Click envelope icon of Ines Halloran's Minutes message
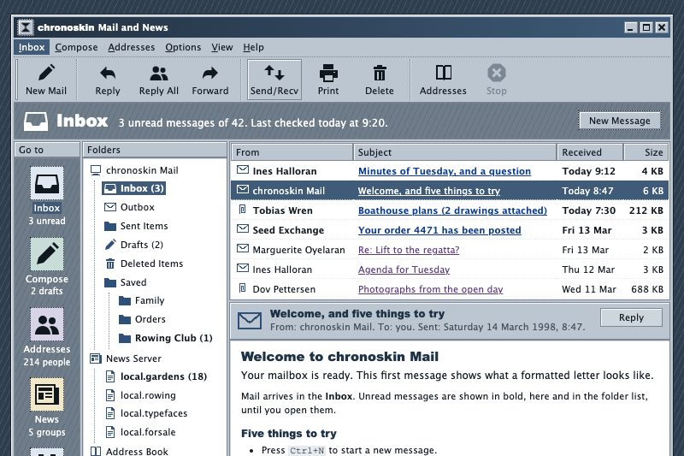684x456 pixels. (243, 169)
